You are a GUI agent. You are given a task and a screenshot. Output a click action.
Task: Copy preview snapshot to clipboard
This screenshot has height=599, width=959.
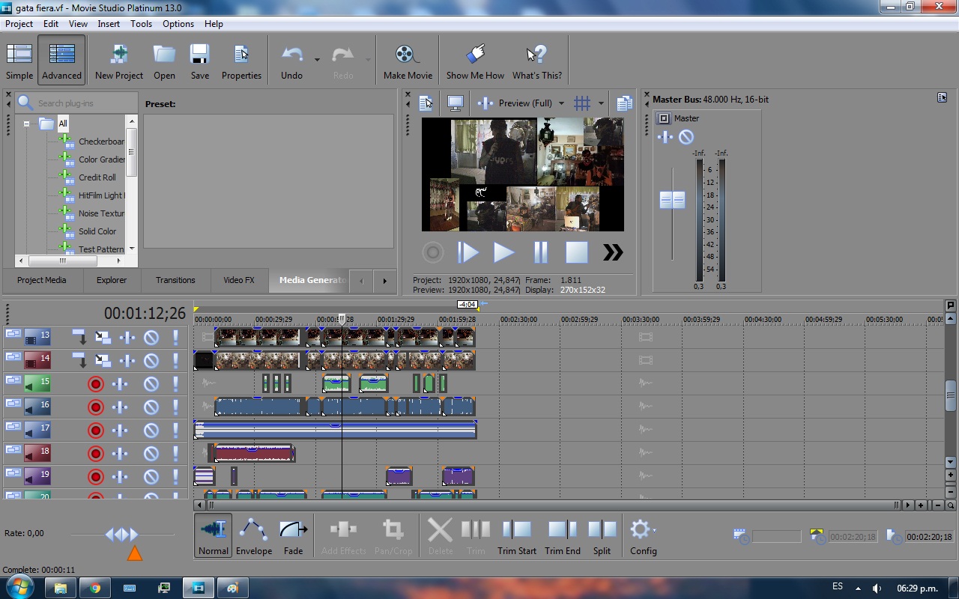624,103
